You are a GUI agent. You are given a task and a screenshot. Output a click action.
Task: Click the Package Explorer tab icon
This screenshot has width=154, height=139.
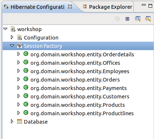pos(85,7)
